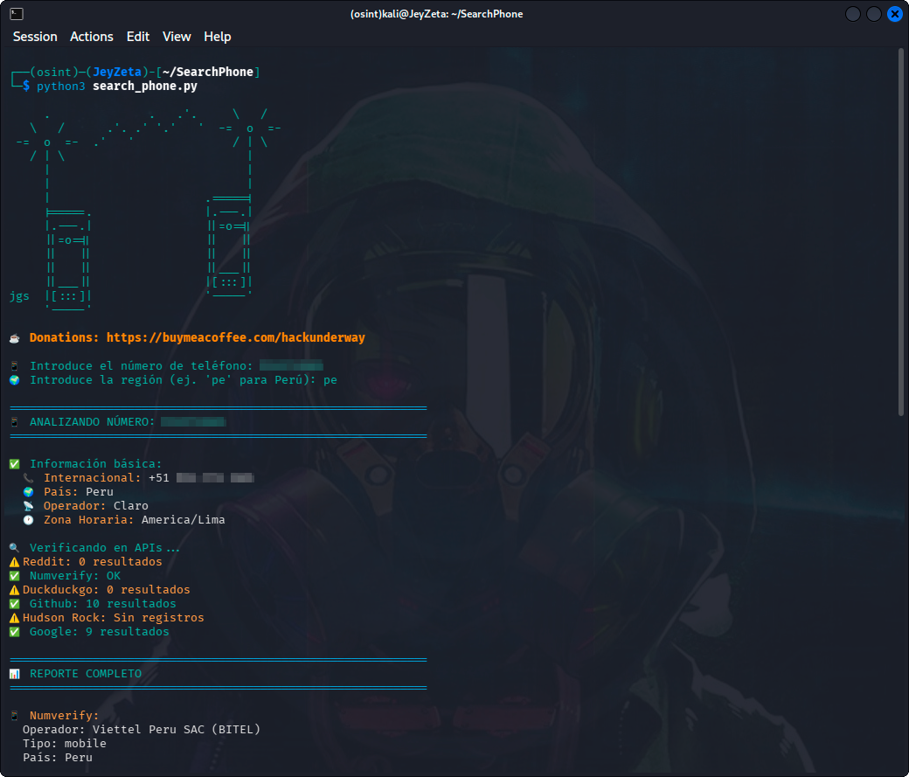Click the phone icon beside Numverify: heading
The height and width of the screenshot is (777, 909).
click(15, 716)
